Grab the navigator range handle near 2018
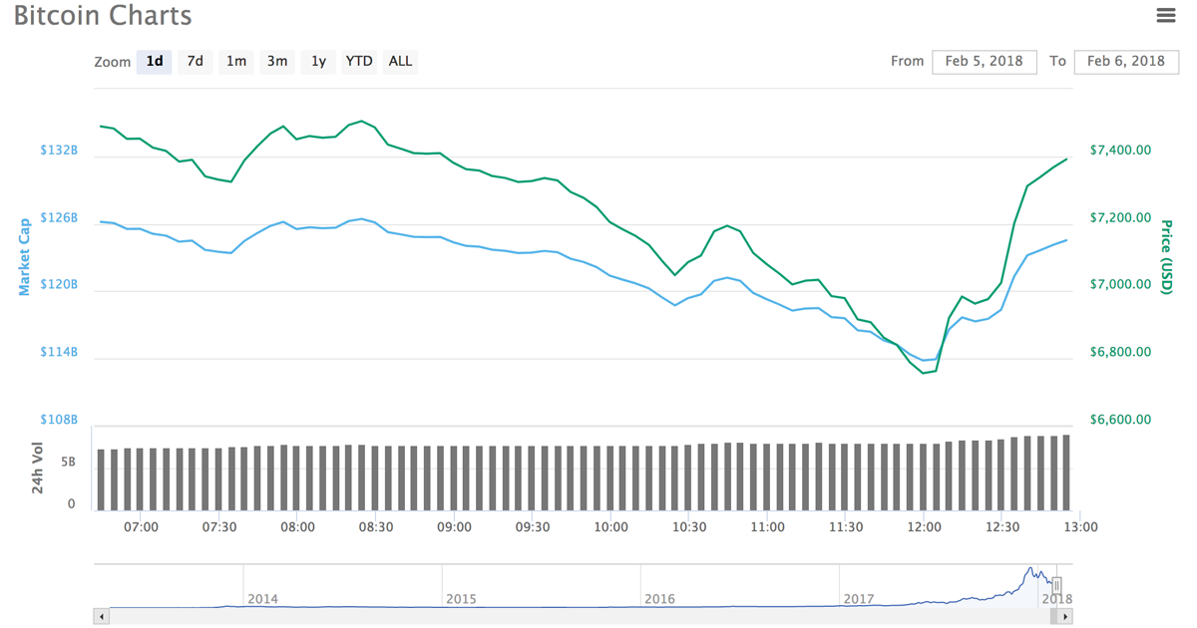1197x628 pixels. (x=1057, y=586)
